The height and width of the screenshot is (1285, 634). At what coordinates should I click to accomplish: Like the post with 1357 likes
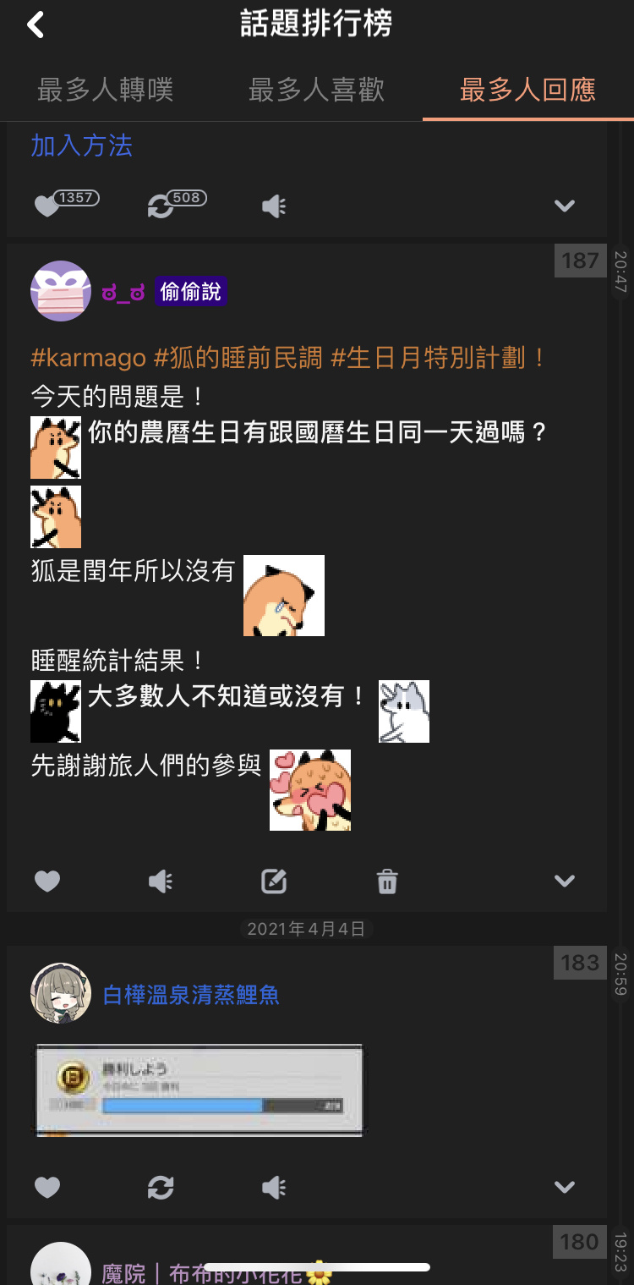tap(47, 206)
